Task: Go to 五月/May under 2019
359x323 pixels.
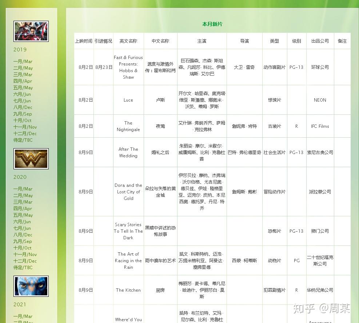Action: coord(23,88)
